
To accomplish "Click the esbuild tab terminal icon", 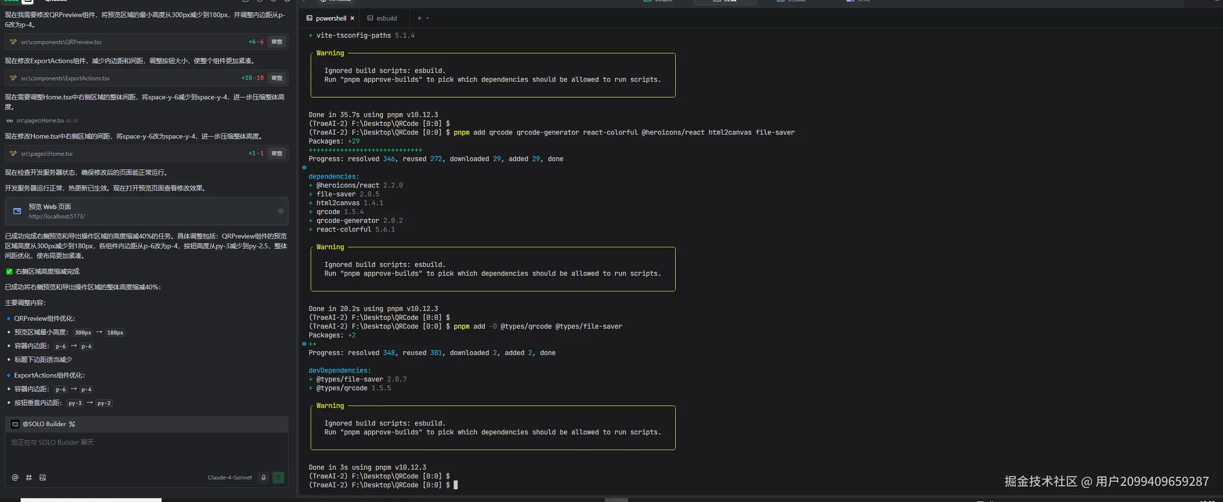I will [370, 18].
